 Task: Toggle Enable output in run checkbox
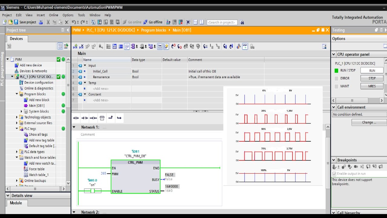pos(334,174)
